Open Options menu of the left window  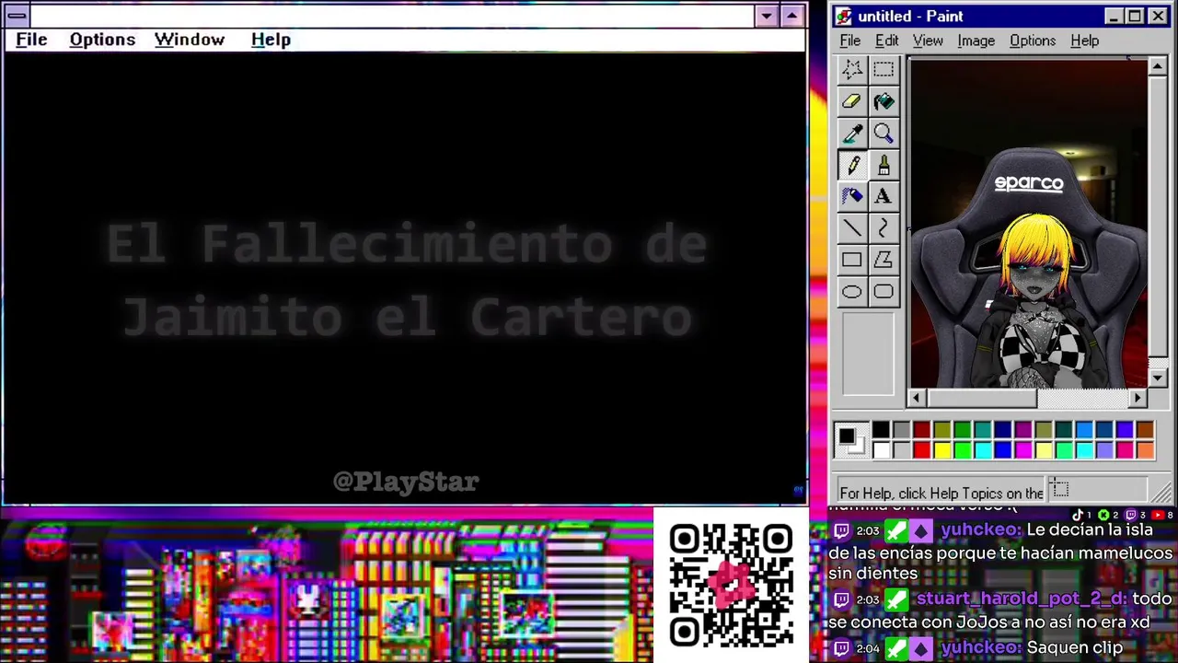coord(102,40)
